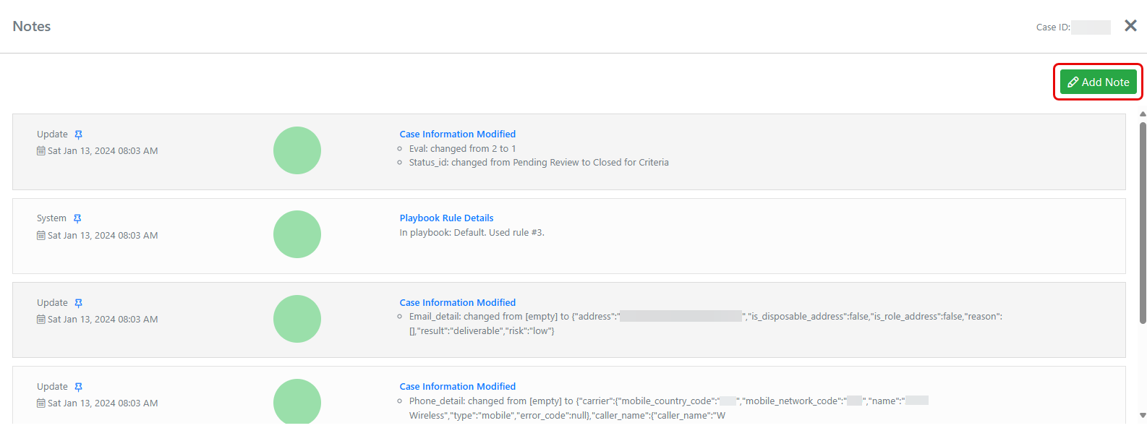This screenshot has width=1147, height=436.
Task: Click calendar icon on the Eval update note
Action: pos(41,151)
